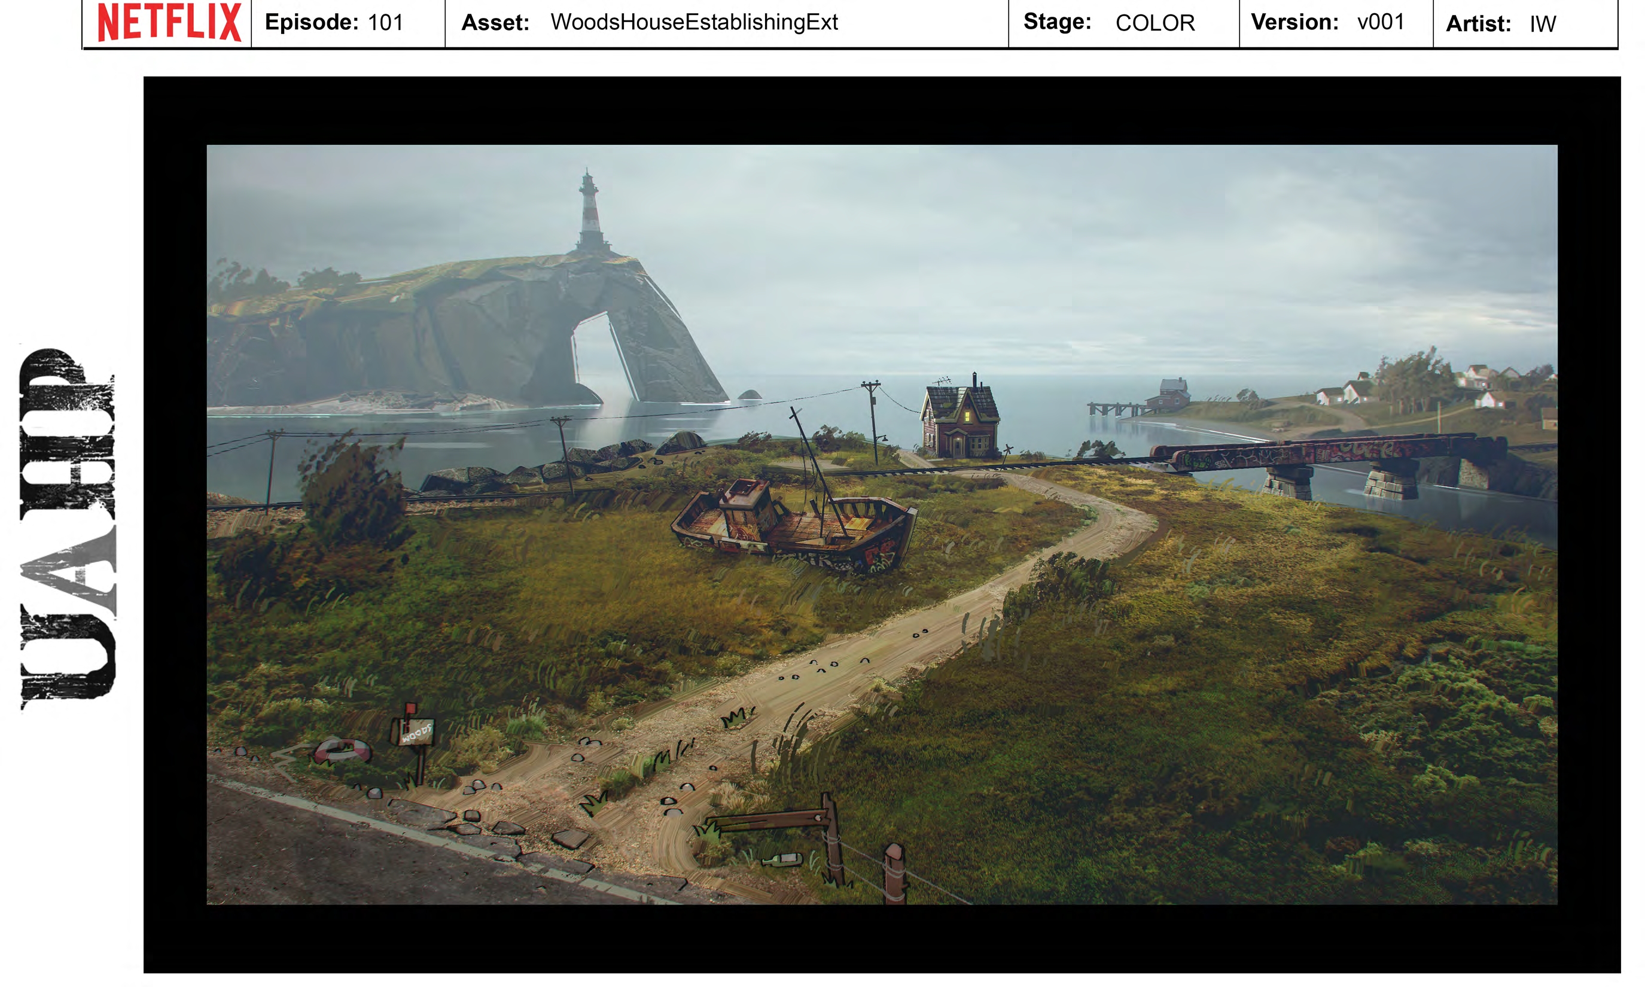Click the Version v001 field
1645x987 pixels.
point(1381,23)
